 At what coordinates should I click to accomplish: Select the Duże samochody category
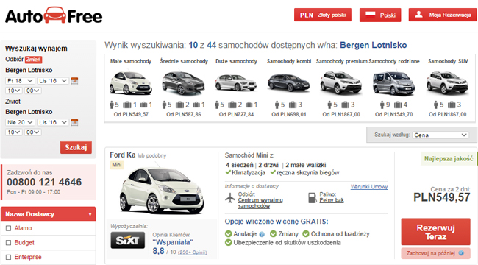point(236,88)
